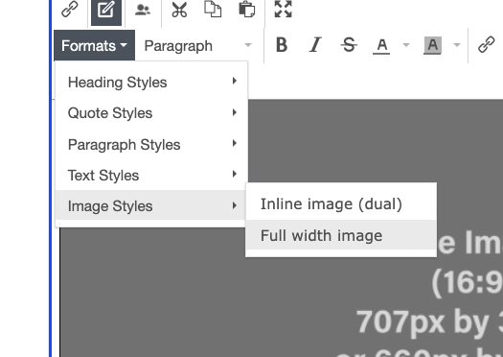Choose Full width image style

click(341, 235)
